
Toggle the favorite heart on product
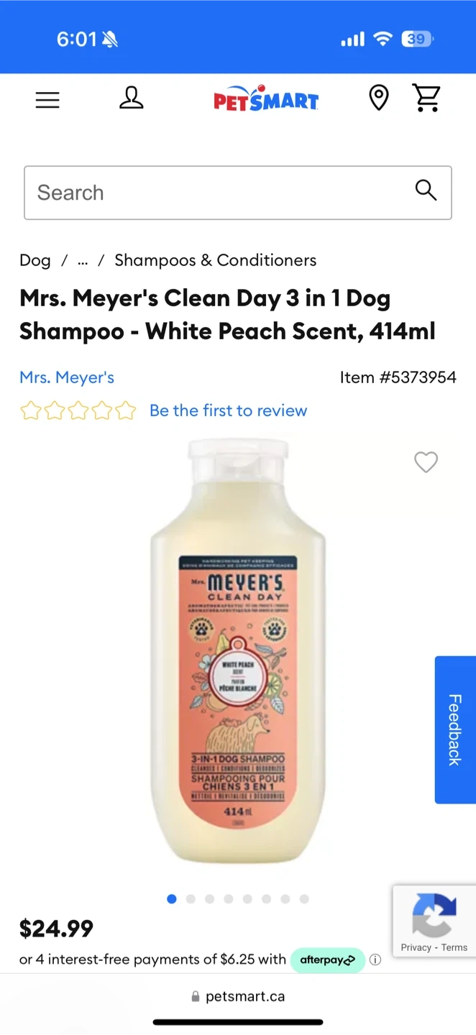click(x=426, y=462)
